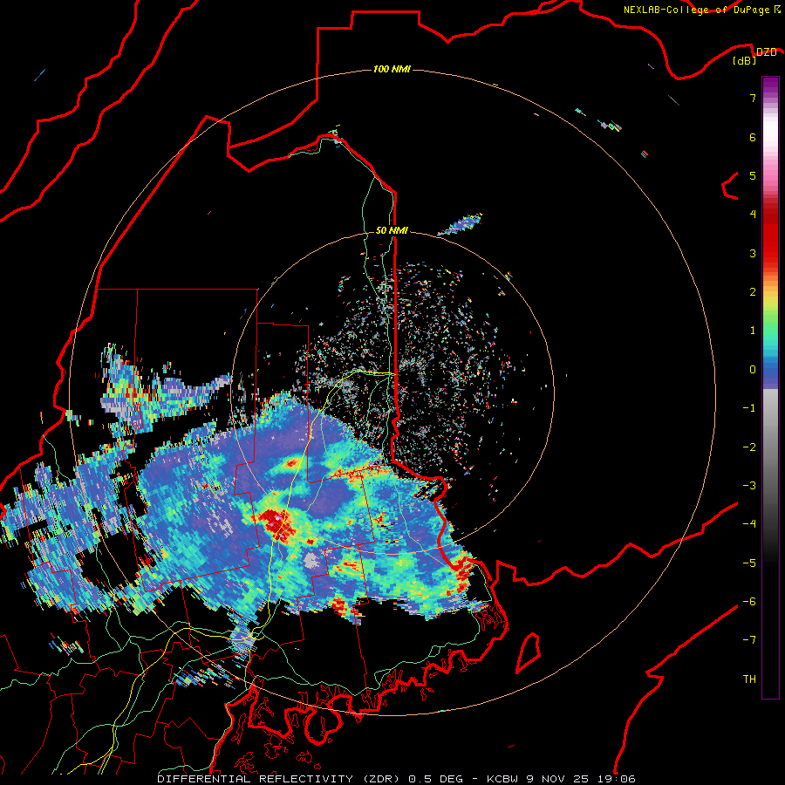The height and width of the screenshot is (785, 785).
Task: Click the "3" value on color scale
Action: coord(753,253)
